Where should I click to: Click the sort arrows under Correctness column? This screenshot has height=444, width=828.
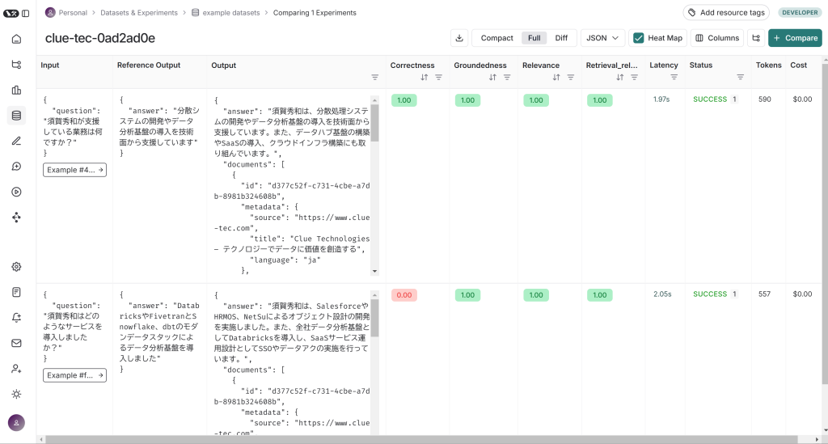coord(424,78)
